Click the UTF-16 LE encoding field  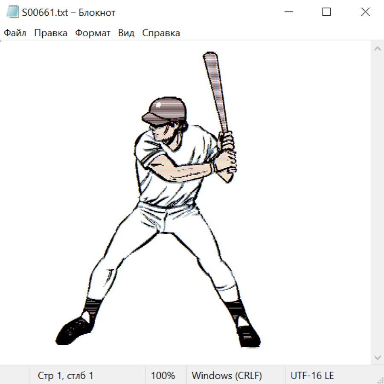pos(312,375)
